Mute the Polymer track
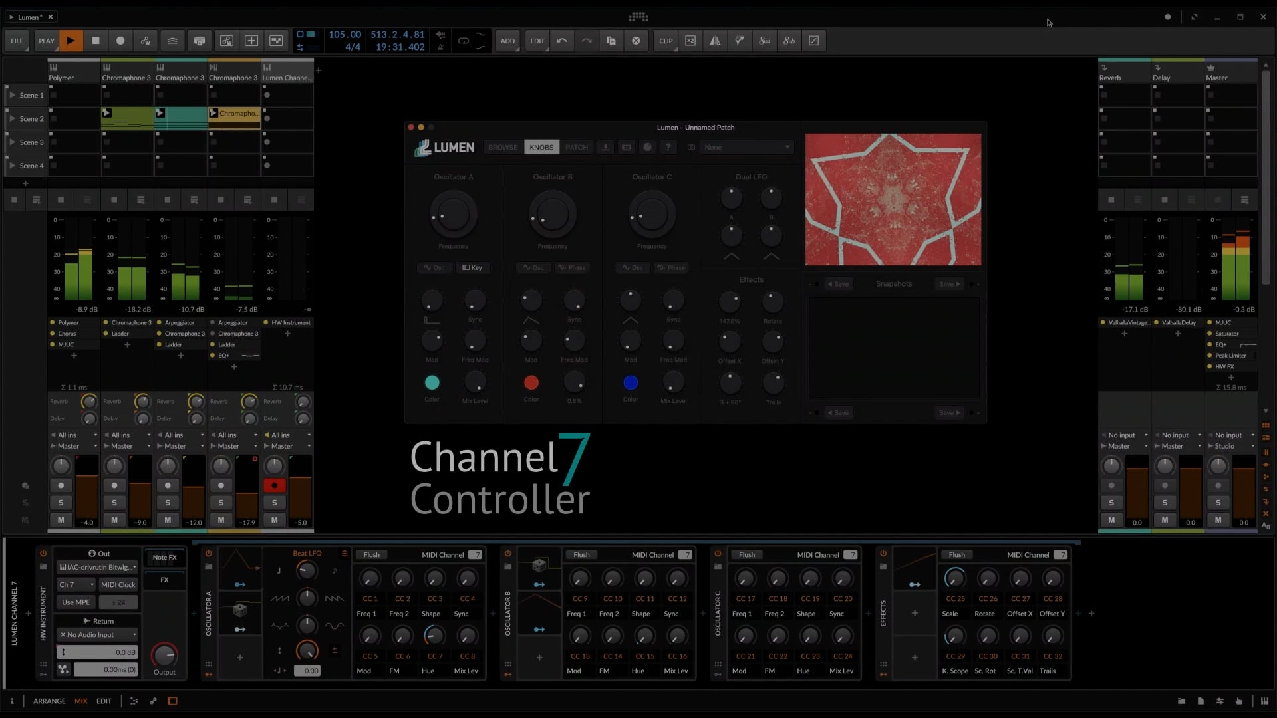 click(x=61, y=520)
